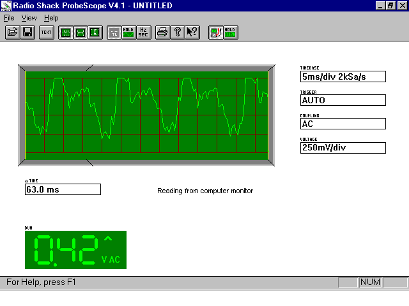Viewport: 409px width, 306px height.
Task: Click the left yellow time cursor line
Action: [x=26, y=115]
